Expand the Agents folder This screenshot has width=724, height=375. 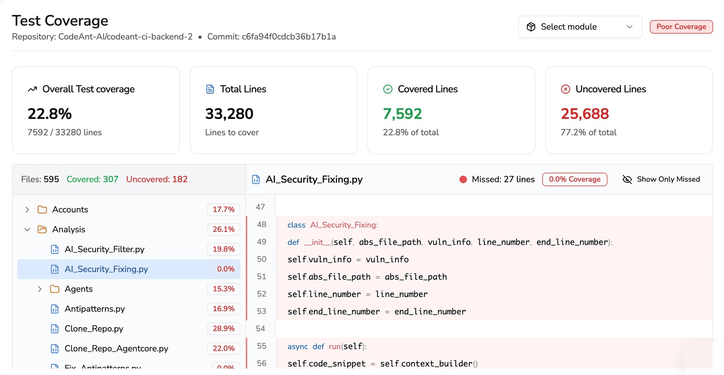pyautogui.click(x=39, y=289)
